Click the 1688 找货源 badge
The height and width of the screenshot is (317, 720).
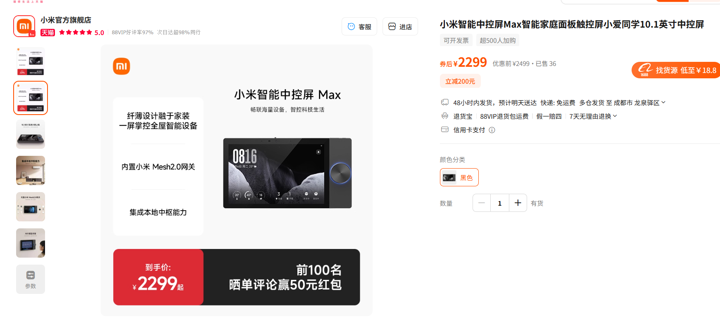tap(676, 70)
